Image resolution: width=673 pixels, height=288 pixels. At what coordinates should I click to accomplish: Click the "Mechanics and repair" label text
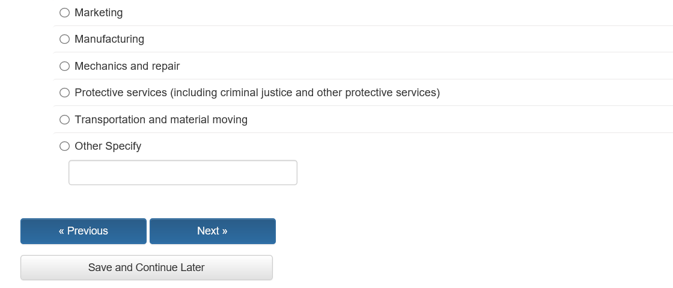127,66
